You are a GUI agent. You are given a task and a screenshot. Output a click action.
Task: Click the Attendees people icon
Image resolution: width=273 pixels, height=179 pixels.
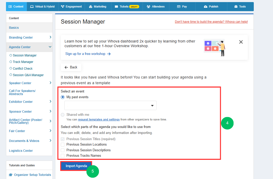click(148, 6)
